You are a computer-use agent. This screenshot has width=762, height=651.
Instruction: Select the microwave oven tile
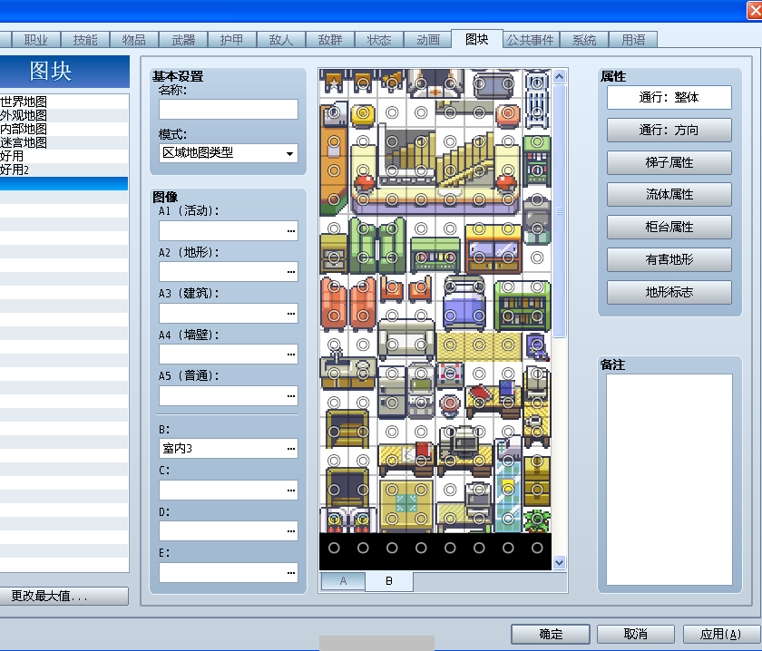point(421,374)
